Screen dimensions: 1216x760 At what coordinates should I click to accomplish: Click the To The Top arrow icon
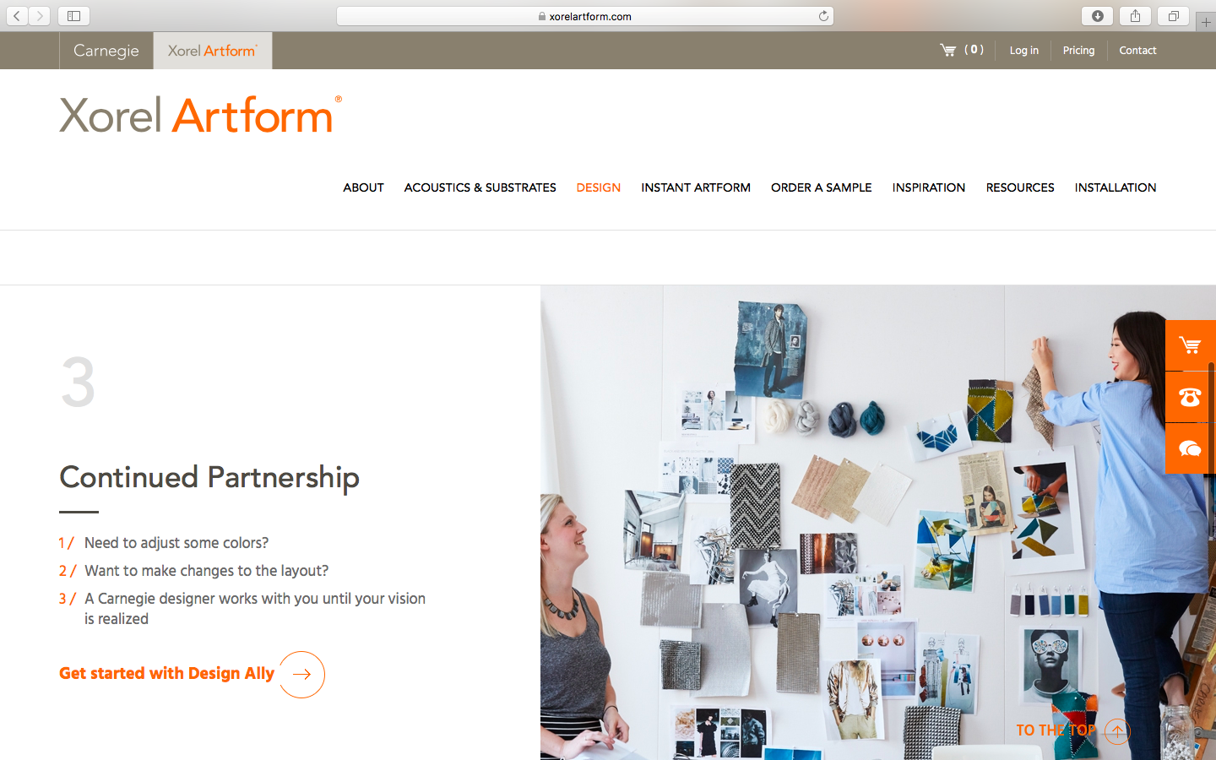coord(1116,730)
